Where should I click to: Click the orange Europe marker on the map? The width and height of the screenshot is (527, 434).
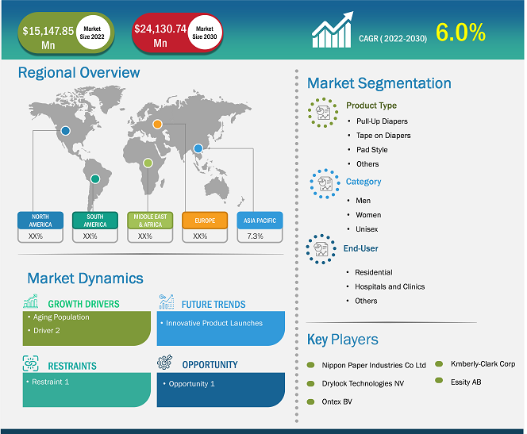[x=157, y=124]
